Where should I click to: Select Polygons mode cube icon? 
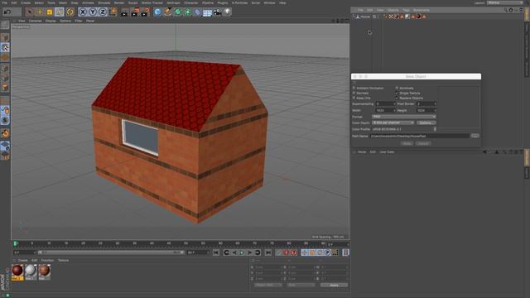[x=5, y=88]
